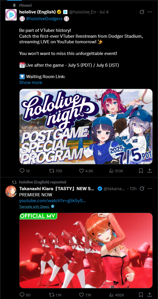The height and width of the screenshot is (299, 158).
Task: Share Takanashi Kiara's post
Action: click(x=150, y=295)
